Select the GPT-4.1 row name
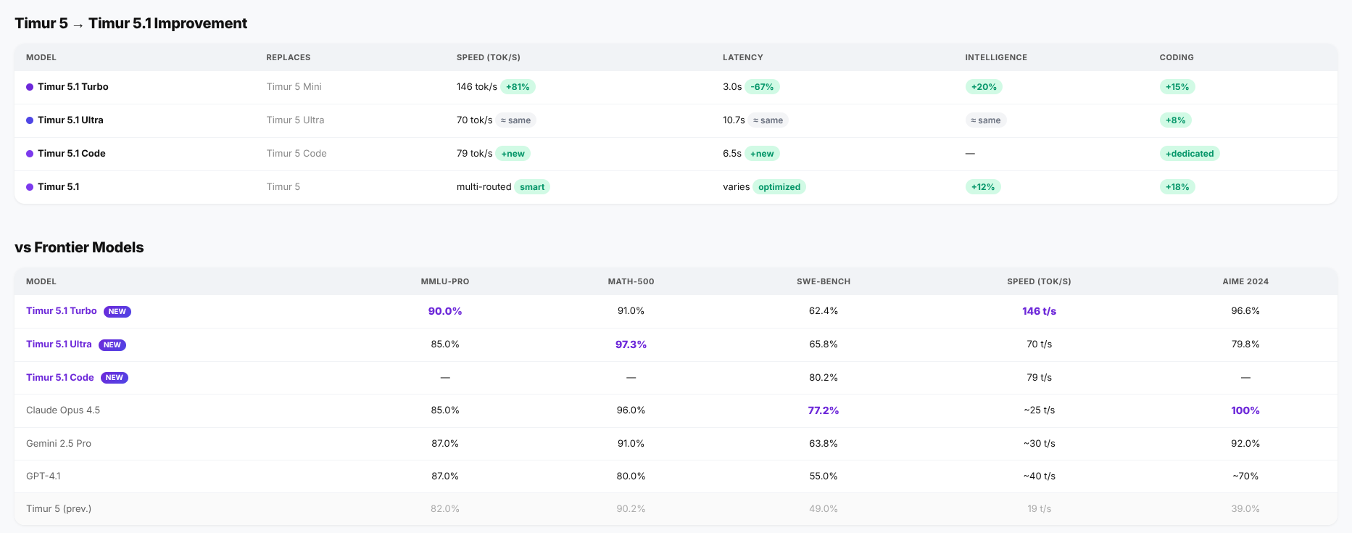 pyautogui.click(x=43, y=476)
